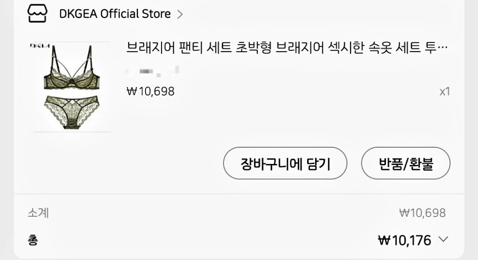
Task: Click the 소계 subtotal label
Action: [x=38, y=212]
